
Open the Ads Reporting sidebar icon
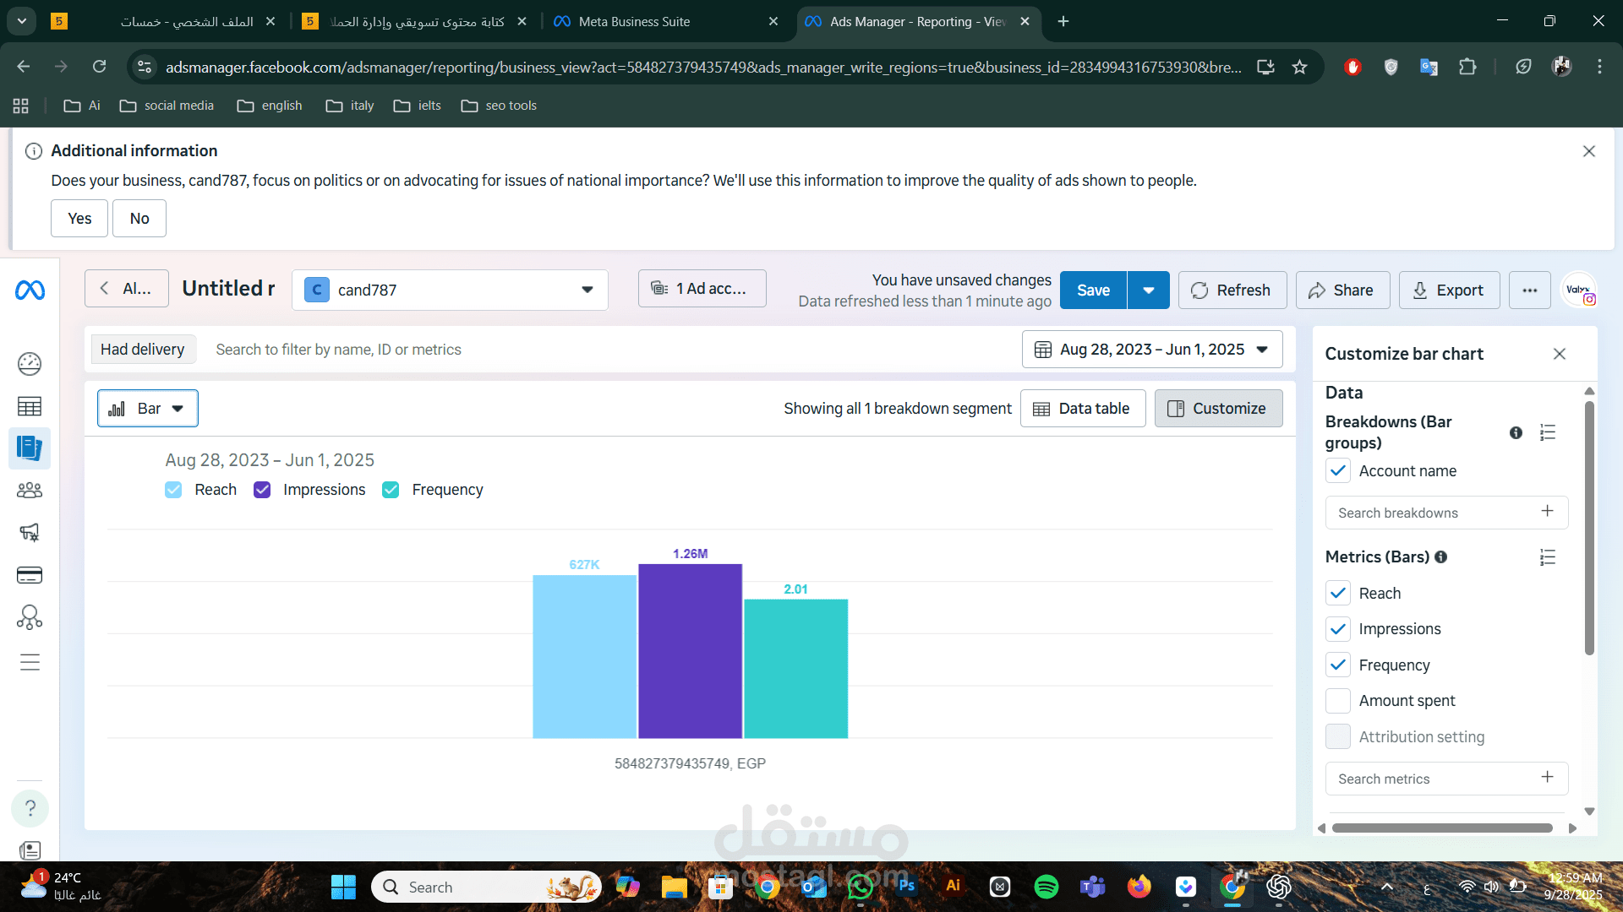tap(30, 448)
